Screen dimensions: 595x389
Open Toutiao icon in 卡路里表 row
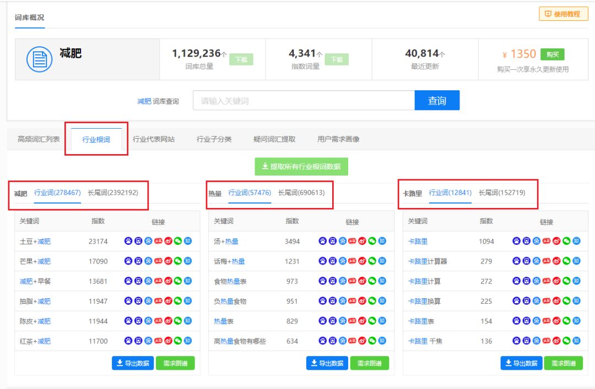tap(547, 321)
